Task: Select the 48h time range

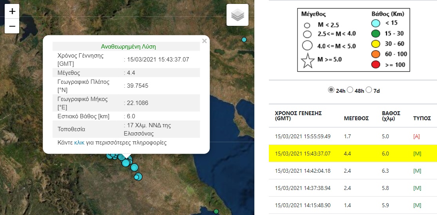Action: [350, 90]
